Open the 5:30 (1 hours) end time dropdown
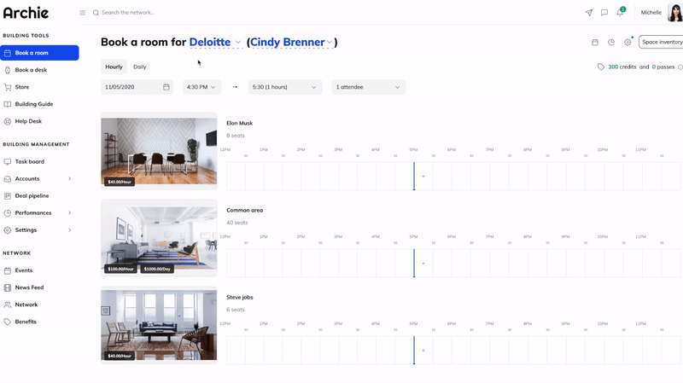The height and width of the screenshot is (383, 683). tap(285, 87)
